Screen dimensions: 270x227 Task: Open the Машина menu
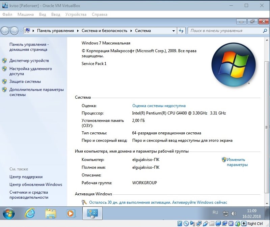tap(26, 14)
